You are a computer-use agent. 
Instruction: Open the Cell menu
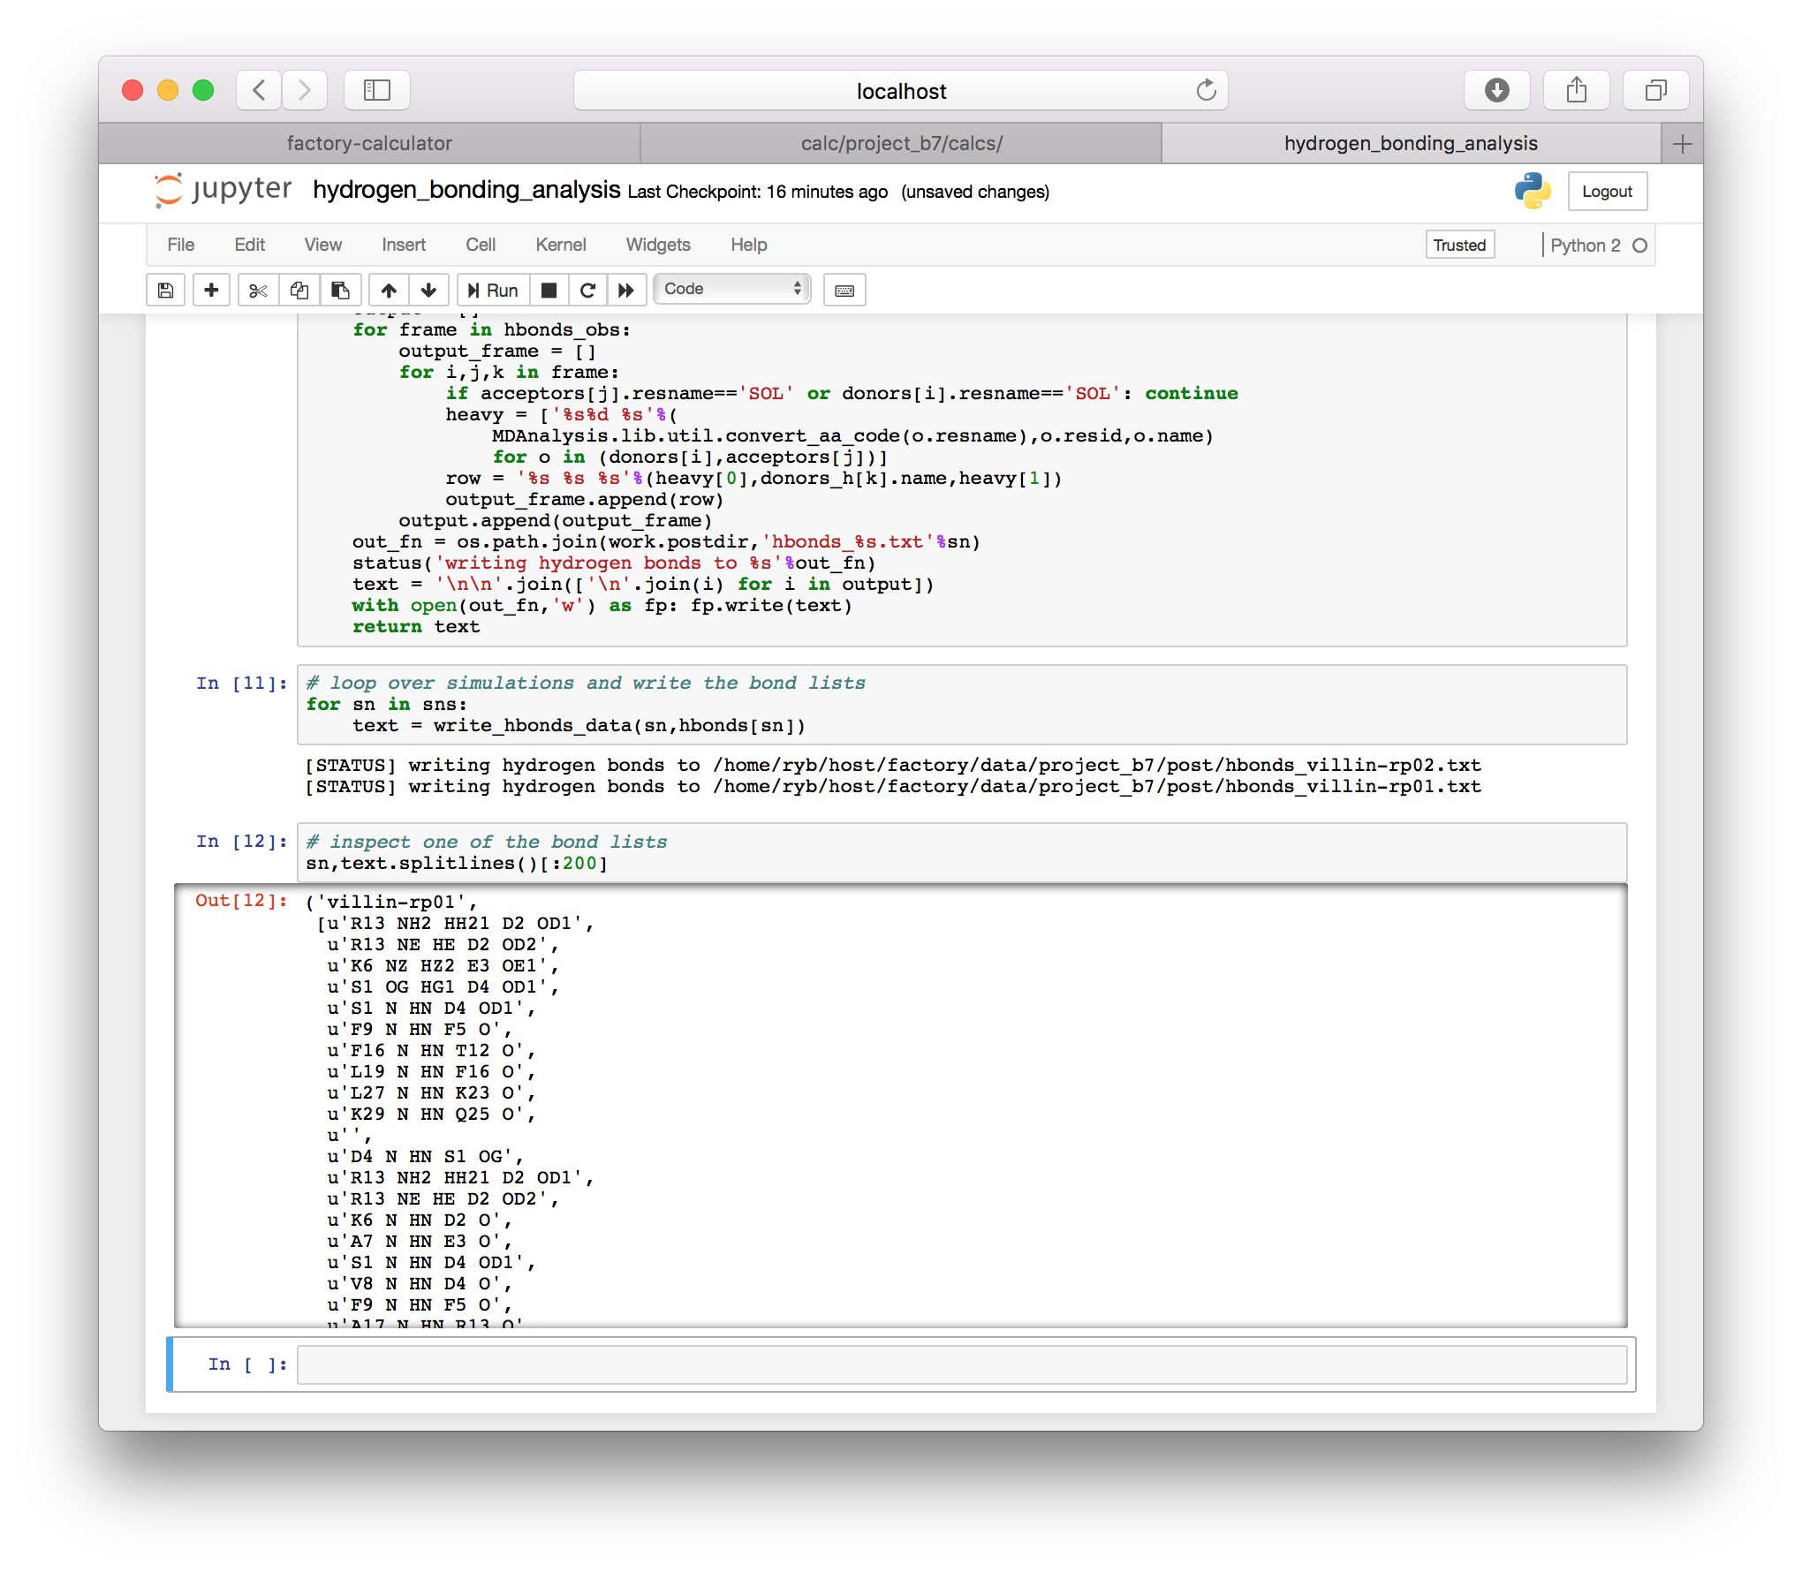point(481,245)
